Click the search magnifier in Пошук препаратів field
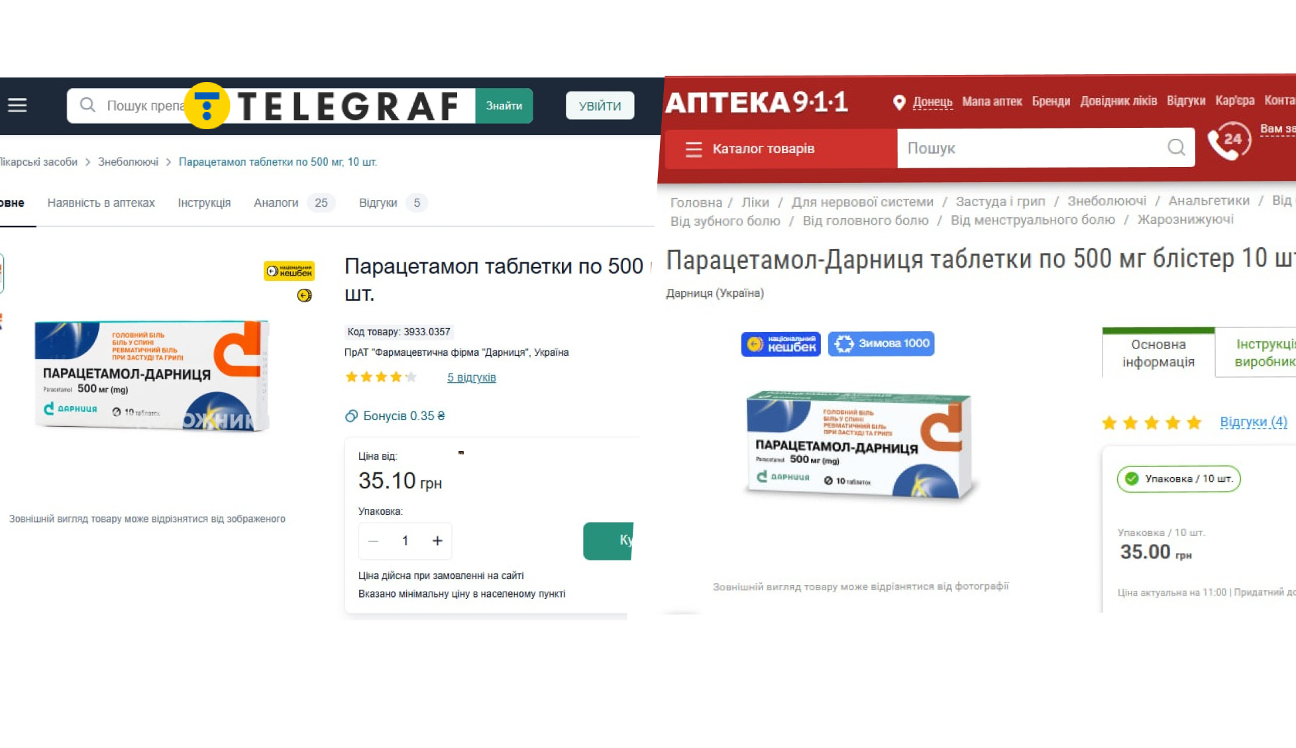The height and width of the screenshot is (748, 1296). coord(87,105)
